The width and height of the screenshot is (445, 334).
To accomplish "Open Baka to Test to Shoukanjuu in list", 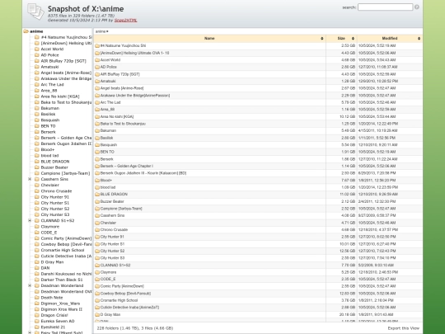I will coord(123,124).
